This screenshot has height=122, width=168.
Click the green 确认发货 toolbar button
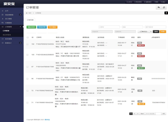point(31,27)
